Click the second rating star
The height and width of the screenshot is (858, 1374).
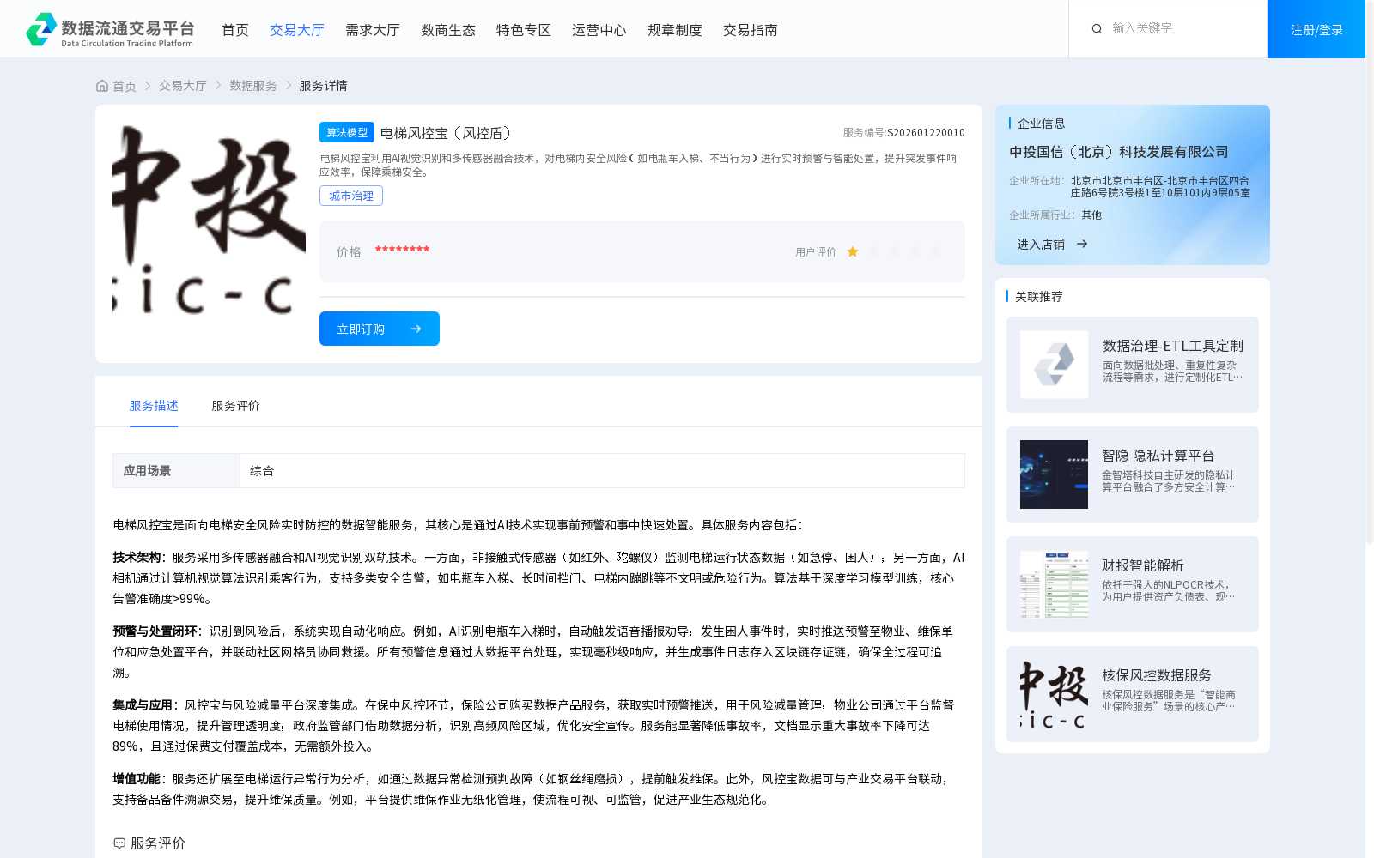873,251
